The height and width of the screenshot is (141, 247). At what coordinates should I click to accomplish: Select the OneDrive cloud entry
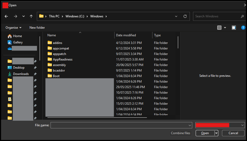pyautogui.click(x=9, y=49)
